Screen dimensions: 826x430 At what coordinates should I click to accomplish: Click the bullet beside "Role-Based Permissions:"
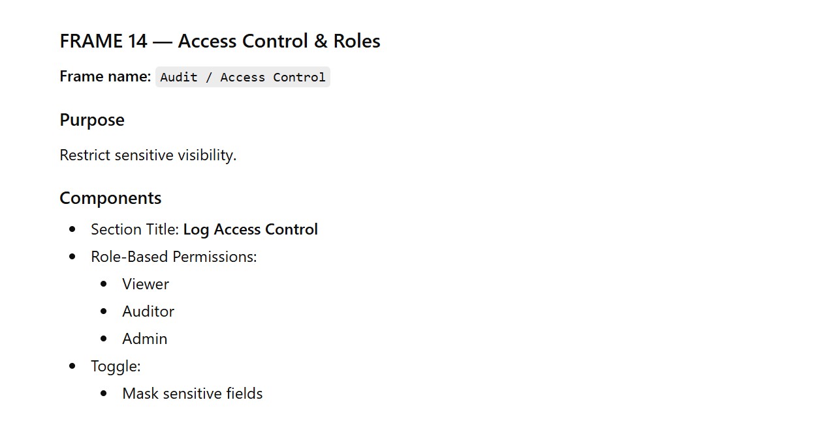pos(72,257)
